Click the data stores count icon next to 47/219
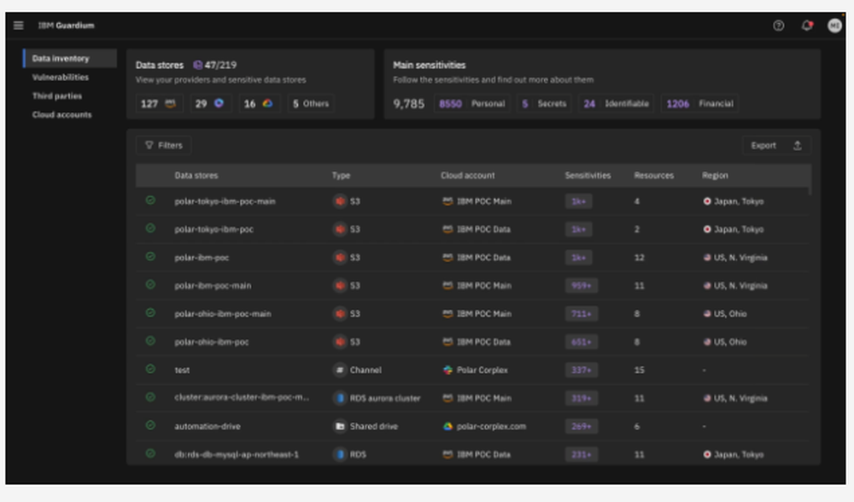The height and width of the screenshot is (502, 854). pyautogui.click(x=198, y=65)
